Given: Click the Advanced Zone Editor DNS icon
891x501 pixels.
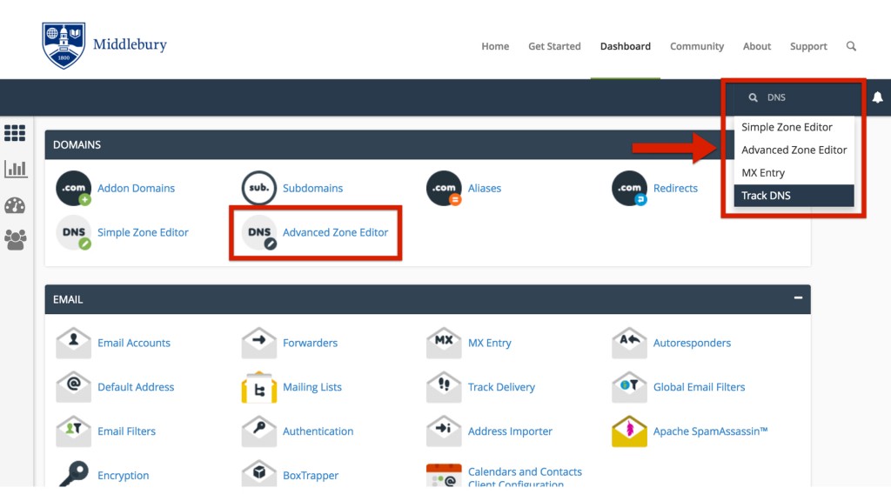Looking at the screenshot, I should tap(259, 233).
